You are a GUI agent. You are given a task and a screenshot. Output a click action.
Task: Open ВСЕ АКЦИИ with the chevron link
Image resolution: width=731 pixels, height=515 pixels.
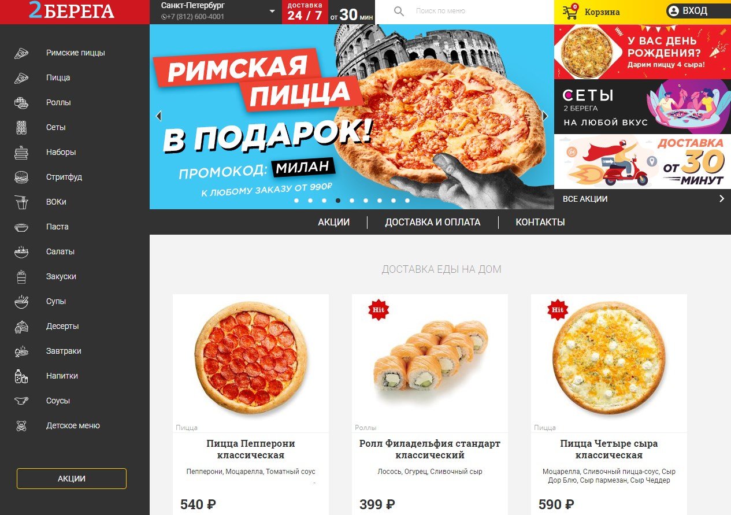pyautogui.click(x=721, y=199)
